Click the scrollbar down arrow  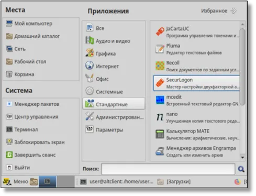point(242,157)
